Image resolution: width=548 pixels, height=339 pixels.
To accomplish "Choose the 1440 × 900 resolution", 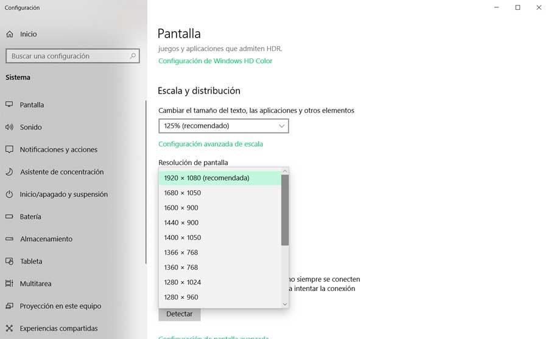I will pos(220,222).
